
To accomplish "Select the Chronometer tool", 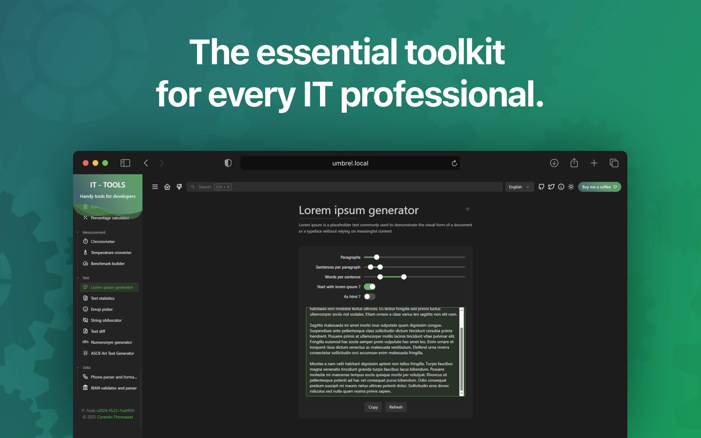I will tap(103, 241).
